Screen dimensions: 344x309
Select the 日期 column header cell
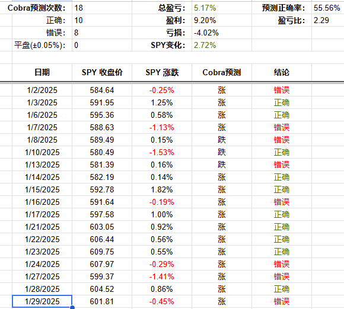point(42,72)
